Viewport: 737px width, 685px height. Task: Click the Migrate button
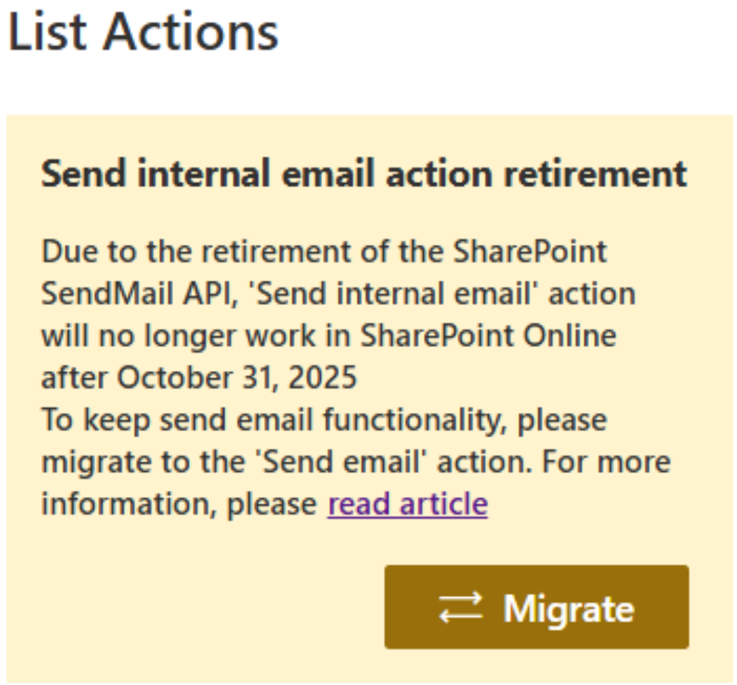537,607
